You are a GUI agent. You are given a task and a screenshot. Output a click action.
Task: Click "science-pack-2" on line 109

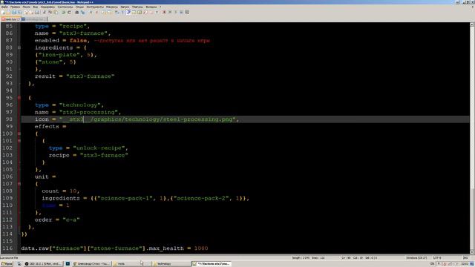click(201, 198)
